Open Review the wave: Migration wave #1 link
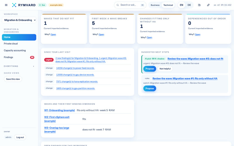The height and width of the screenshot is (146, 234). pos(185,79)
